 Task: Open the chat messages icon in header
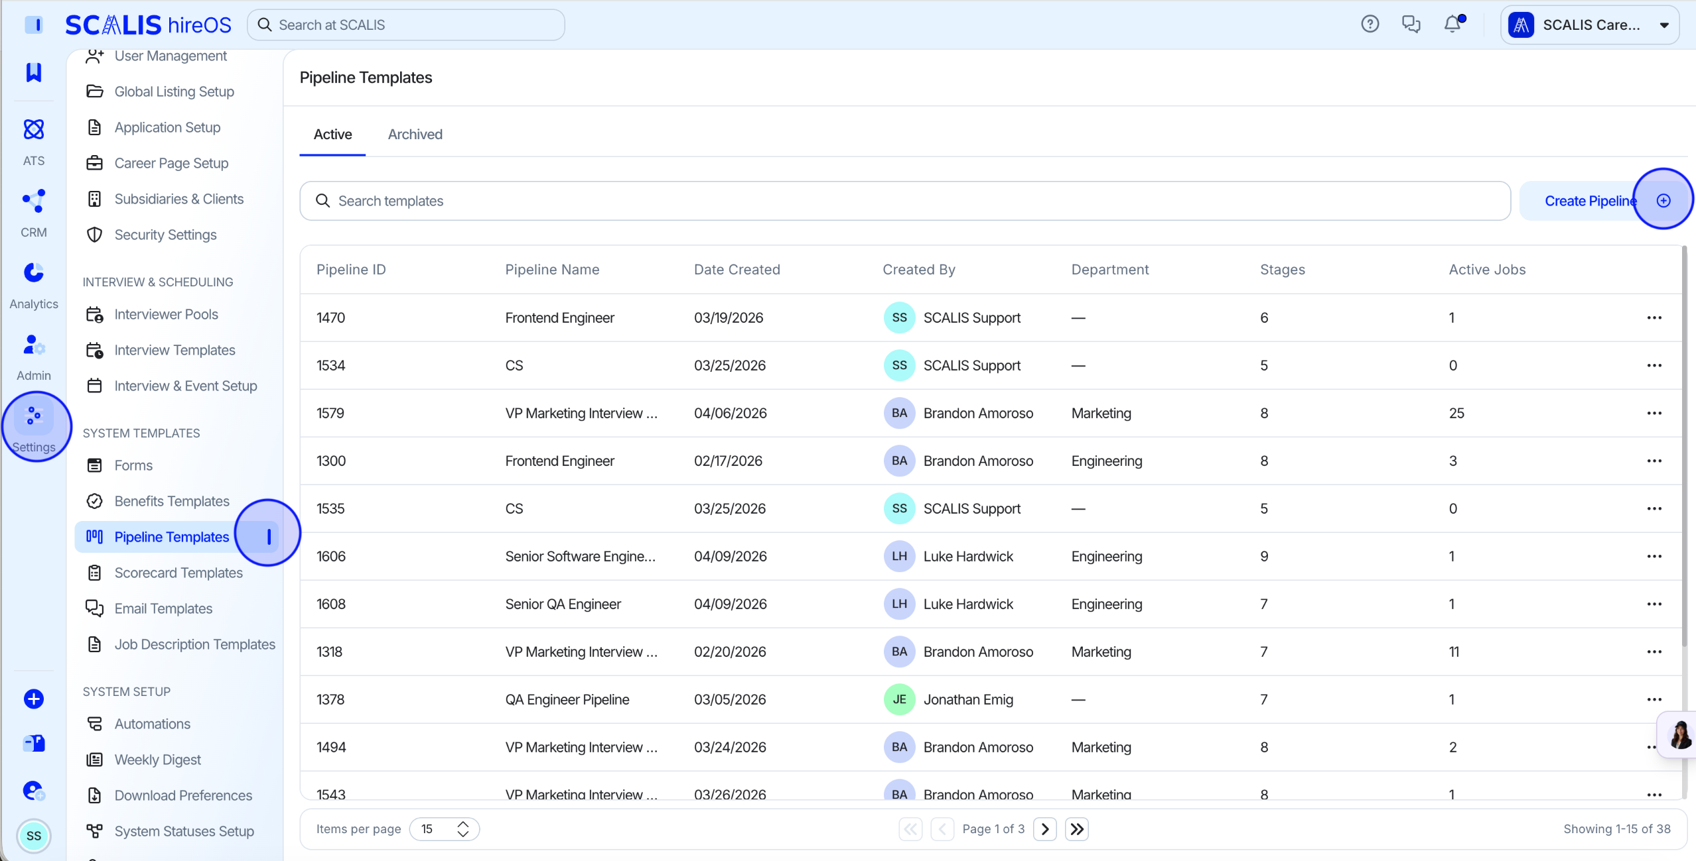(x=1411, y=25)
